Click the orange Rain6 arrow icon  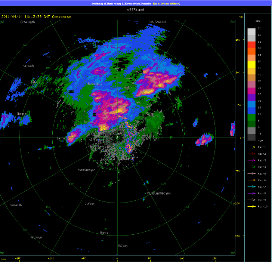click(x=251, y=180)
